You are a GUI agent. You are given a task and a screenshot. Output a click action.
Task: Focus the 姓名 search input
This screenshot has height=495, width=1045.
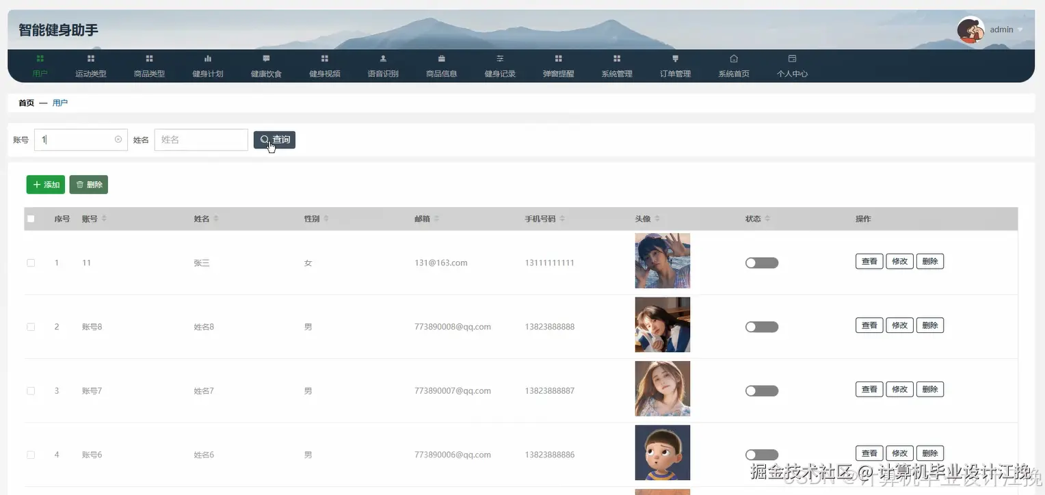point(201,139)
